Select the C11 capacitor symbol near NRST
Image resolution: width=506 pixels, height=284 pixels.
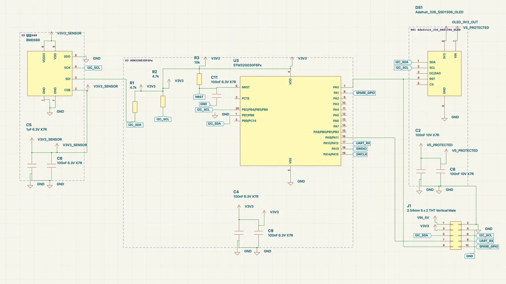pos(217,96)
